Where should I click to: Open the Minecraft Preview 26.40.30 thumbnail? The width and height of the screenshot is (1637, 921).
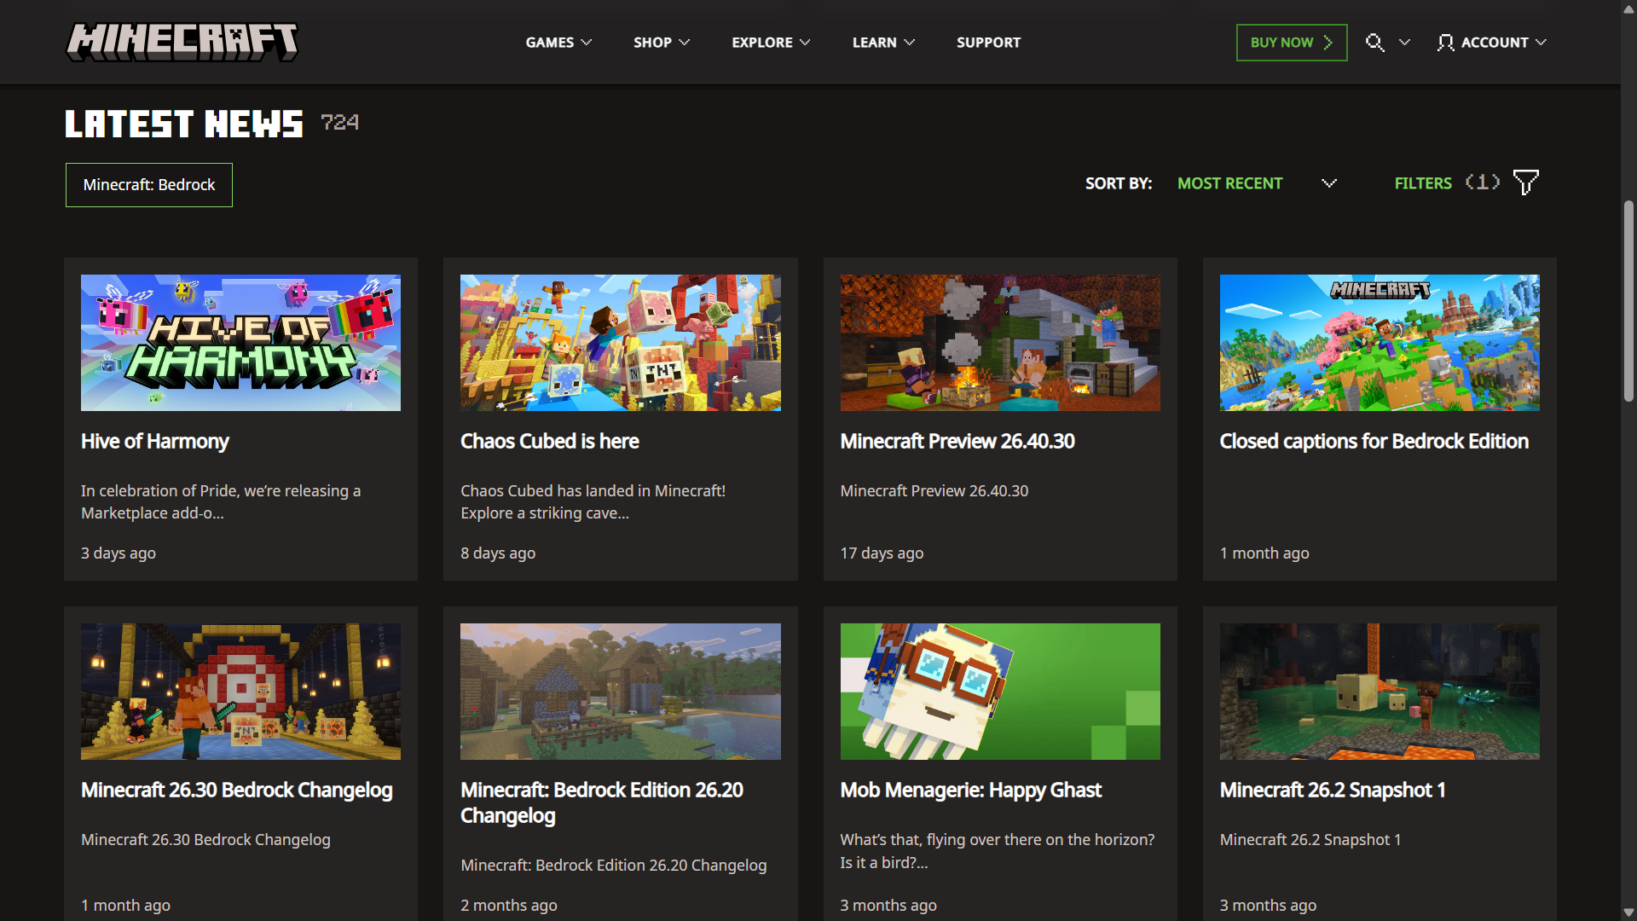coord(1000,343)
